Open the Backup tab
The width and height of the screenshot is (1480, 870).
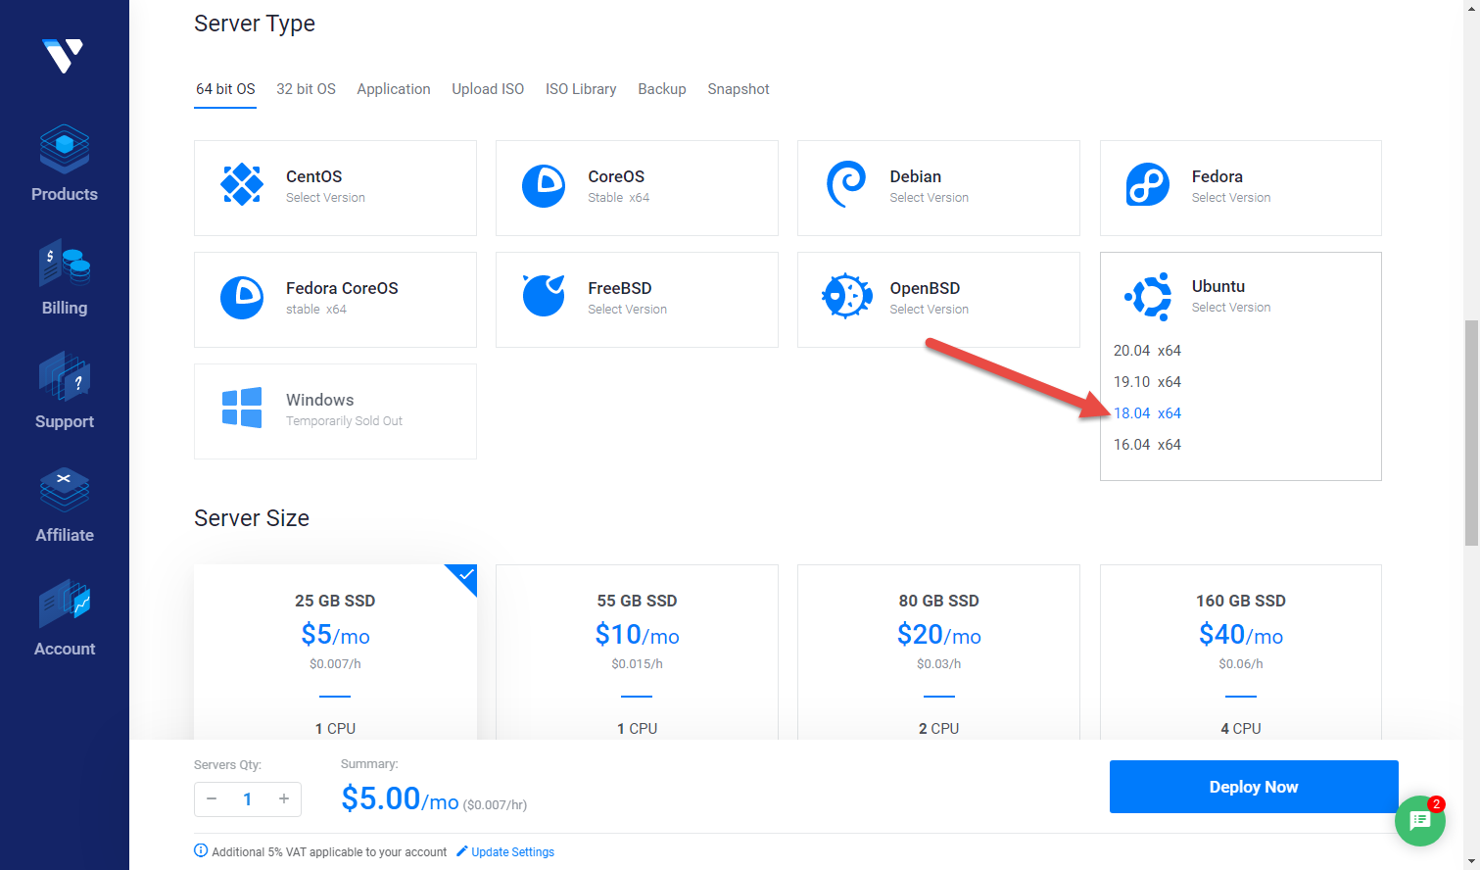pyautogui.click(x=662, y=89)
